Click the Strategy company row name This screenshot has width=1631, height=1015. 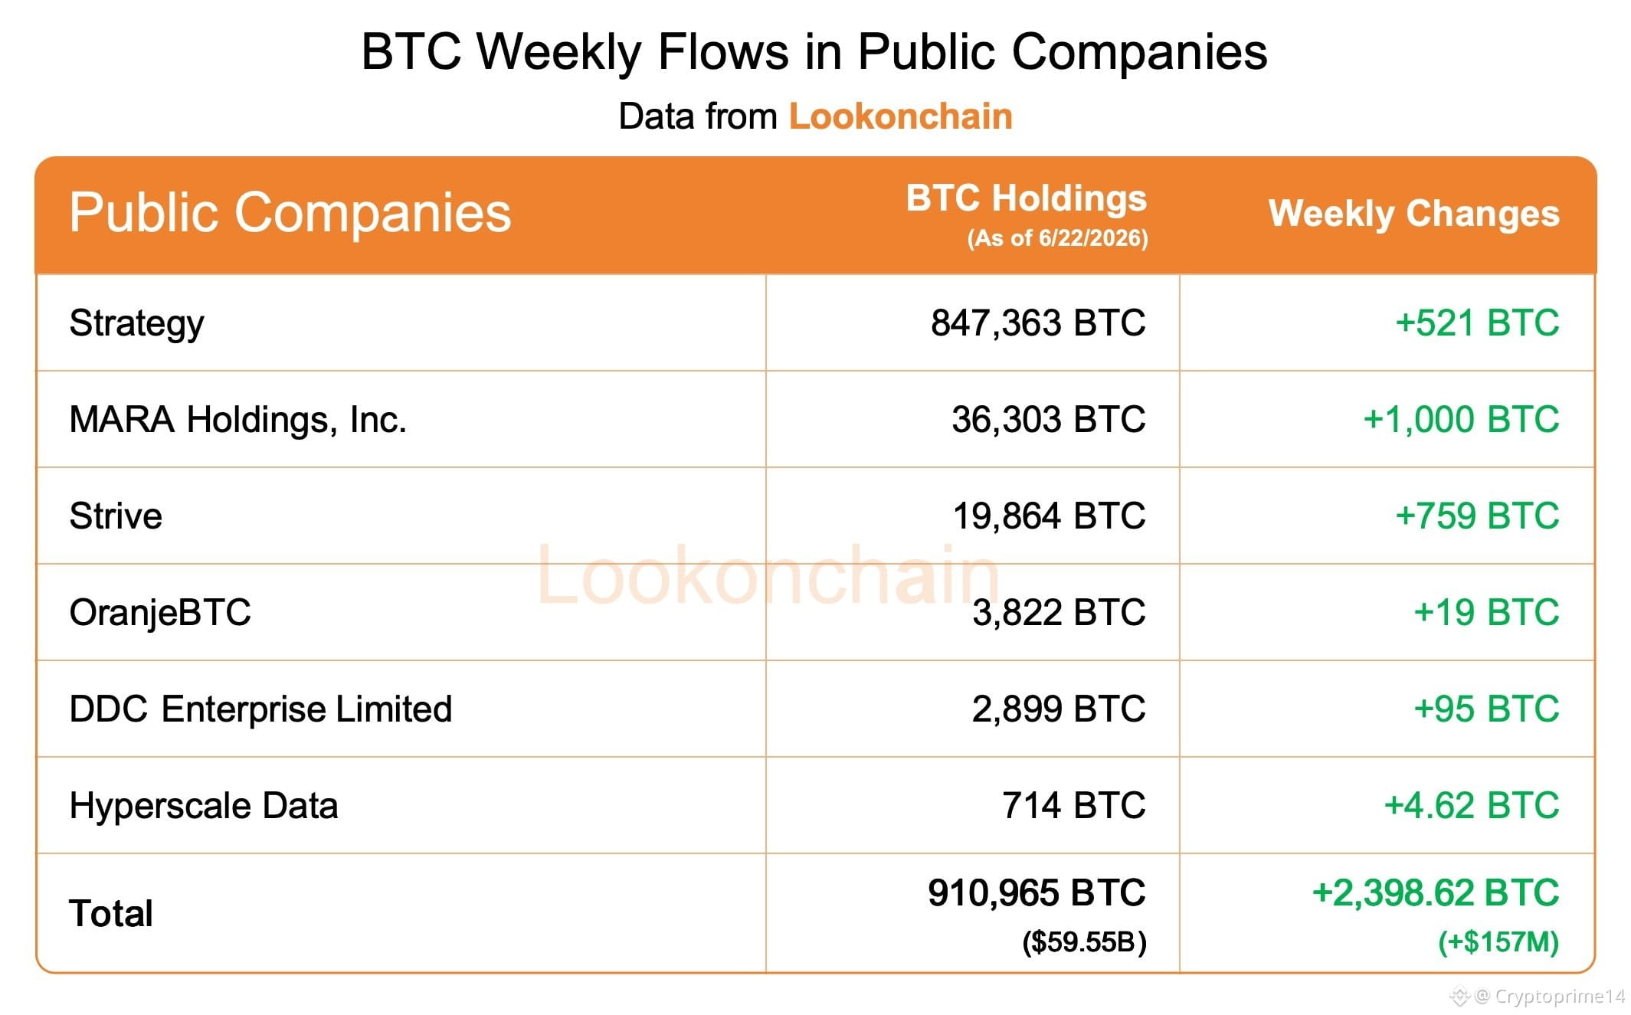(x=137, y=324)
